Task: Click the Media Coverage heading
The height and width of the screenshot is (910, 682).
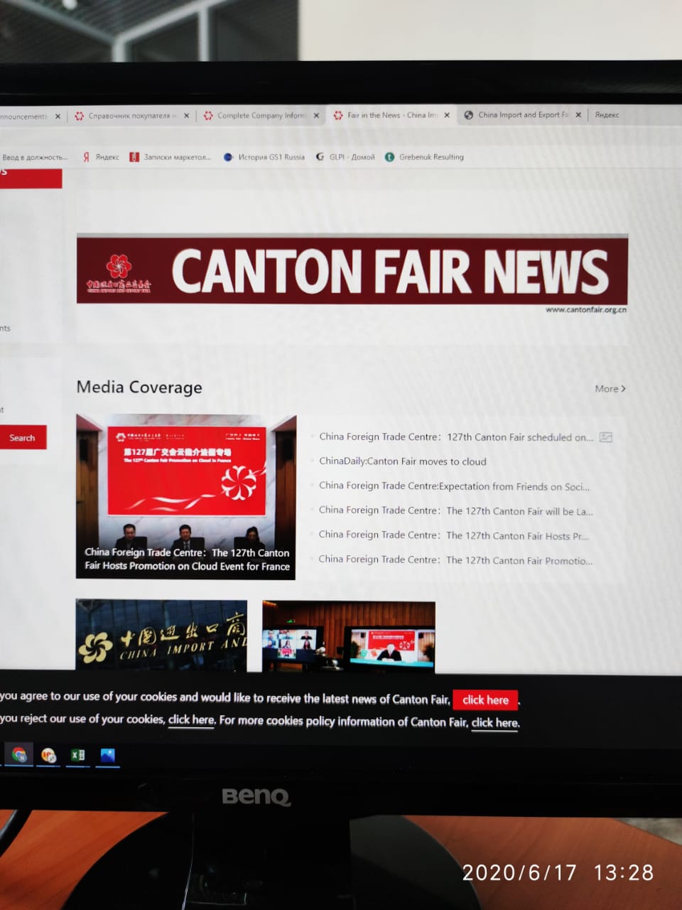Action: 139,387
